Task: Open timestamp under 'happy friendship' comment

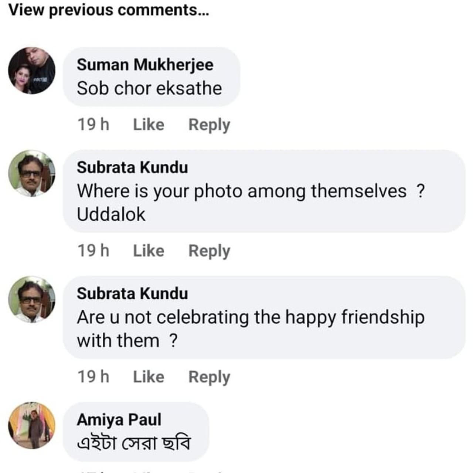Action: [x=93, y=377]
